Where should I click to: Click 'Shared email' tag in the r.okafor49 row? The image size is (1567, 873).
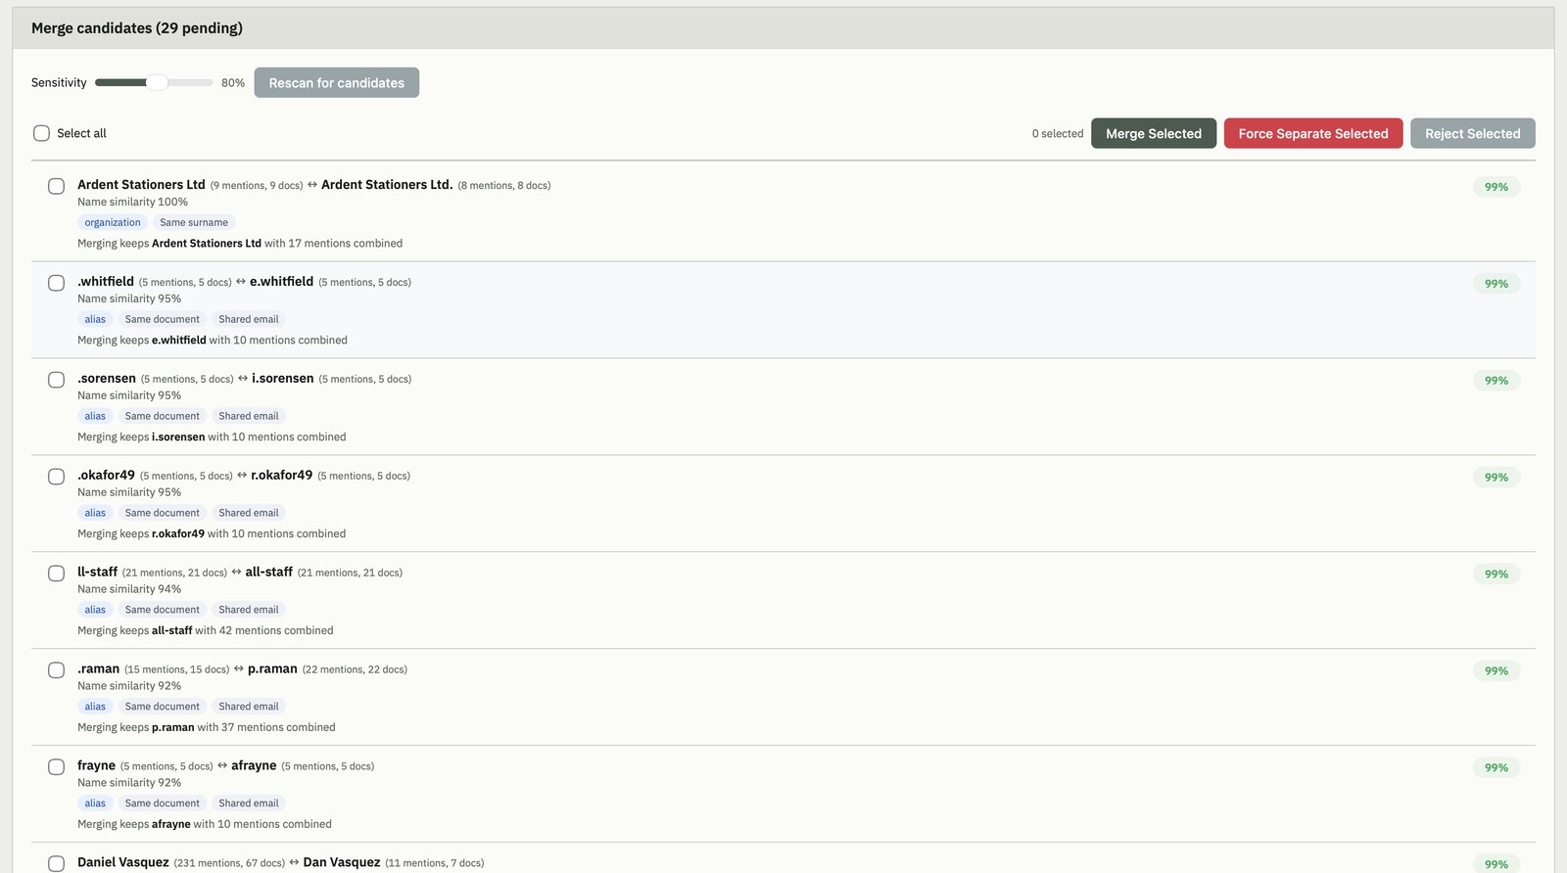249,513
